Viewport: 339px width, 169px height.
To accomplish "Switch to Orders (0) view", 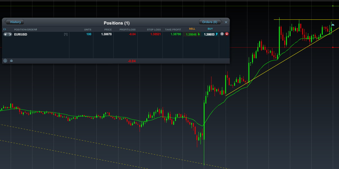I will pos(210,22).
